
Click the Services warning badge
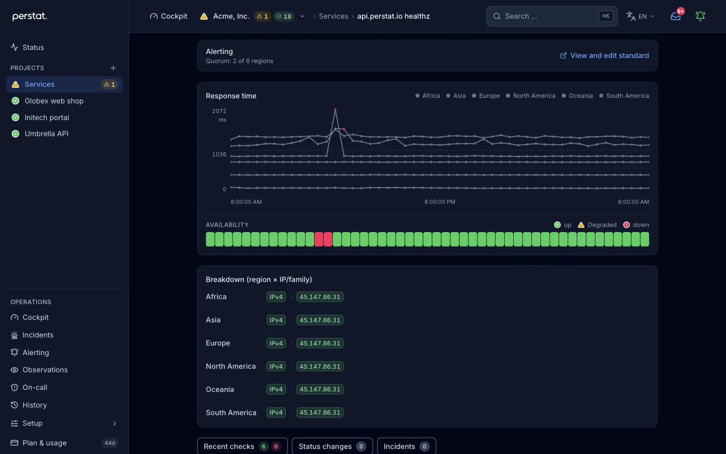click(109, 84)
